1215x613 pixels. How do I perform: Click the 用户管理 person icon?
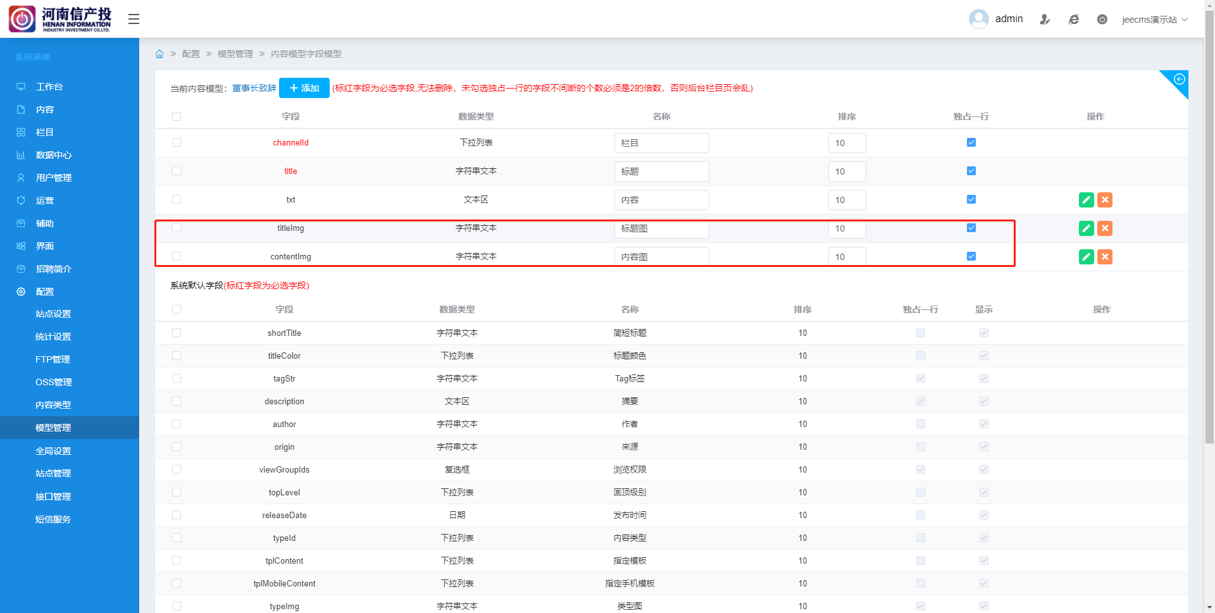[21, 178]
